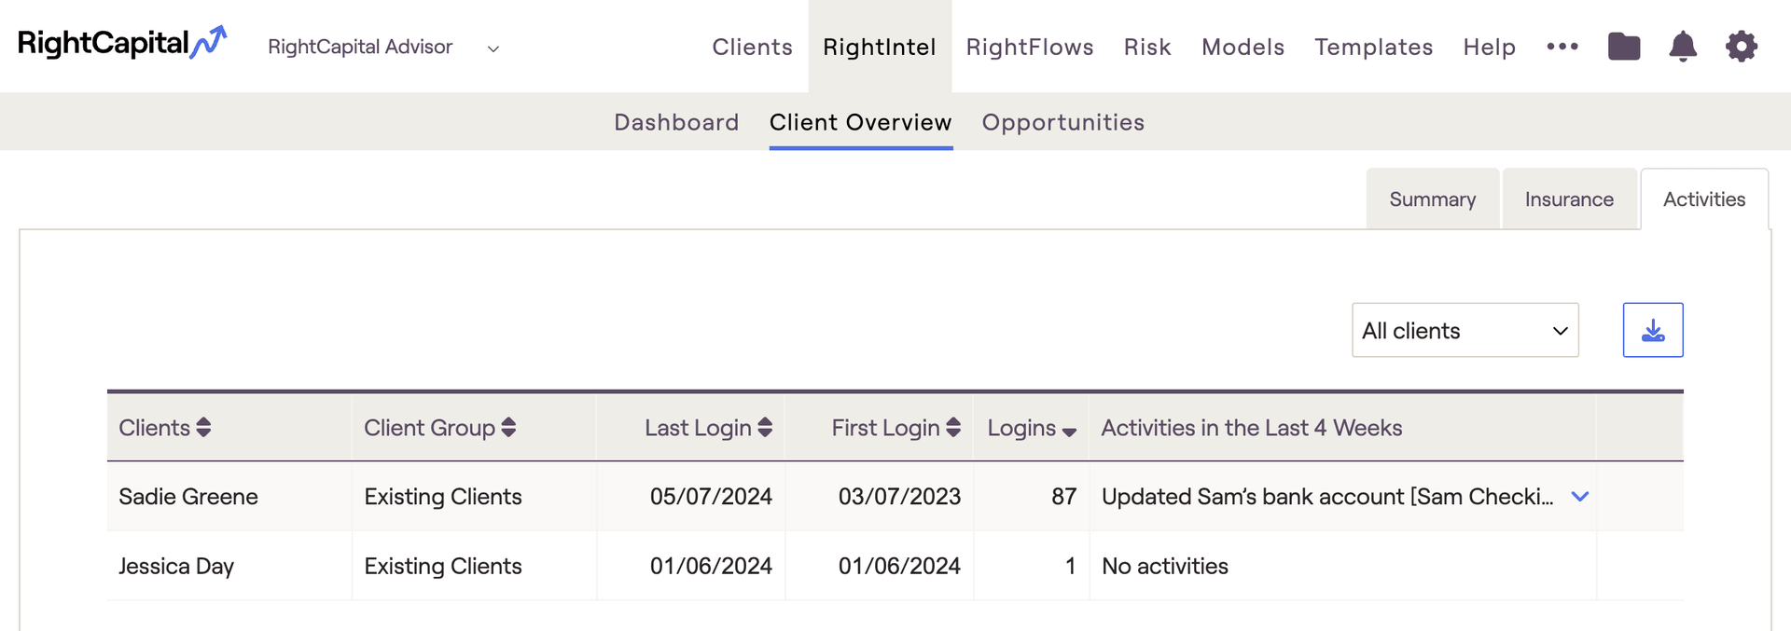The height and width of the screenshot is (631, 1791).
Task: Open Templates in top navigation
Action: point(1374,47)
